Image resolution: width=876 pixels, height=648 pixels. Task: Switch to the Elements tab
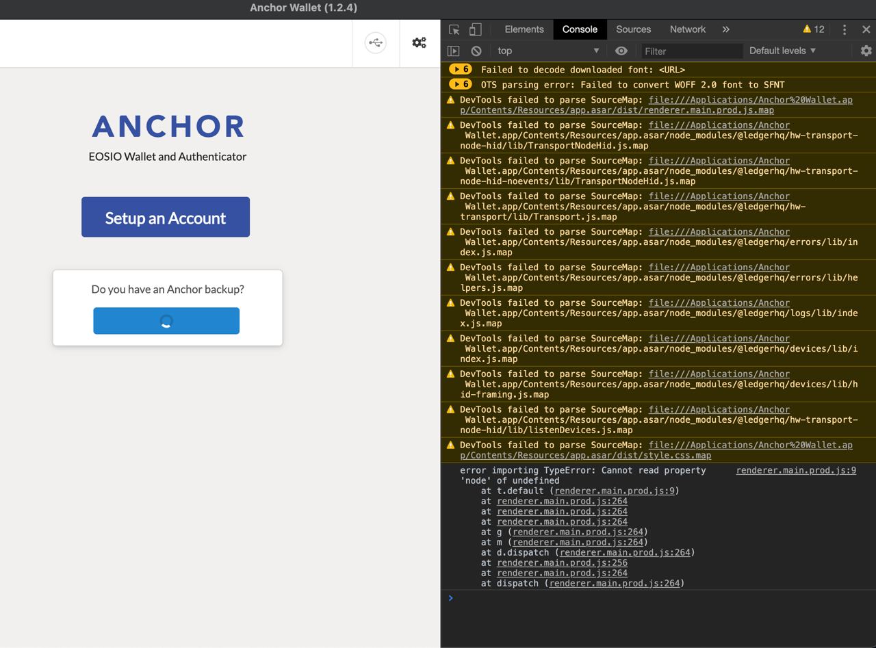pyautogui.click(x=524, y=29)
